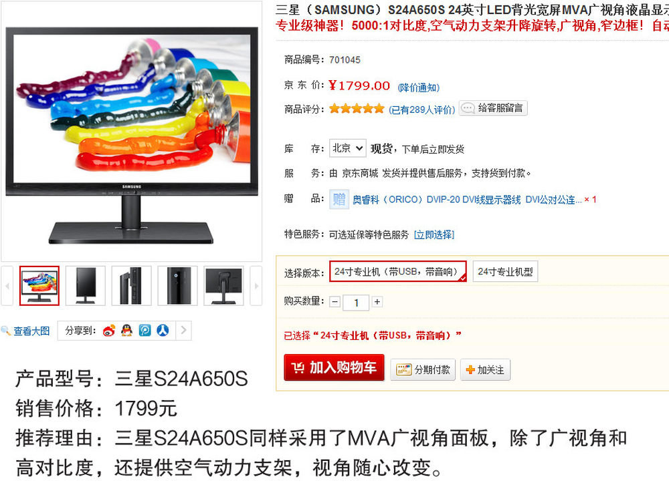Click the 分期付款 installment button
The height and width of the screenshot is (501, 669).
pos(423,369)
